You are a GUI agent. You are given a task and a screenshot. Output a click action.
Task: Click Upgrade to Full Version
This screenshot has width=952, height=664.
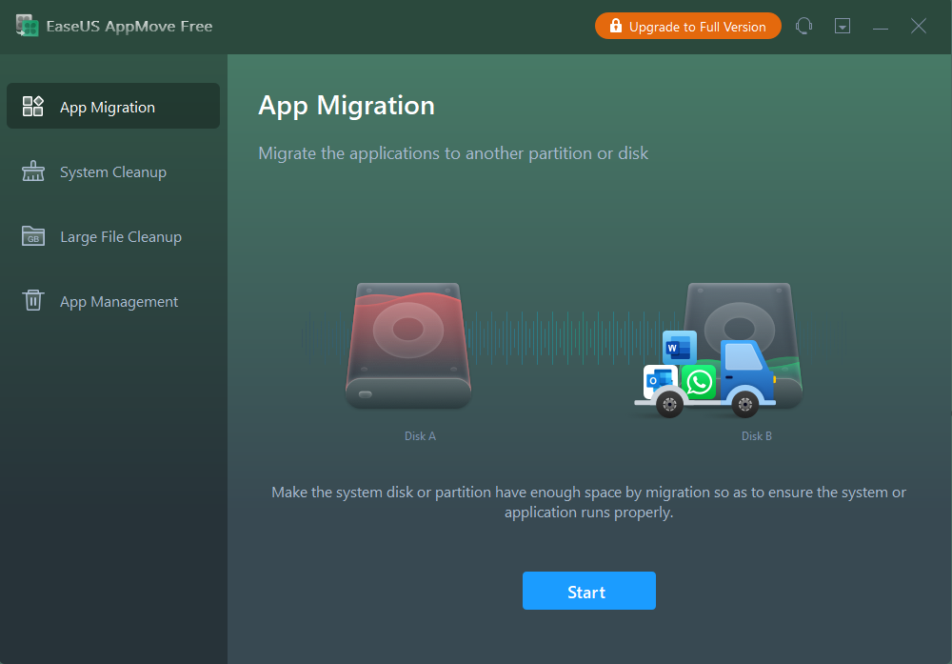(697, 27)
